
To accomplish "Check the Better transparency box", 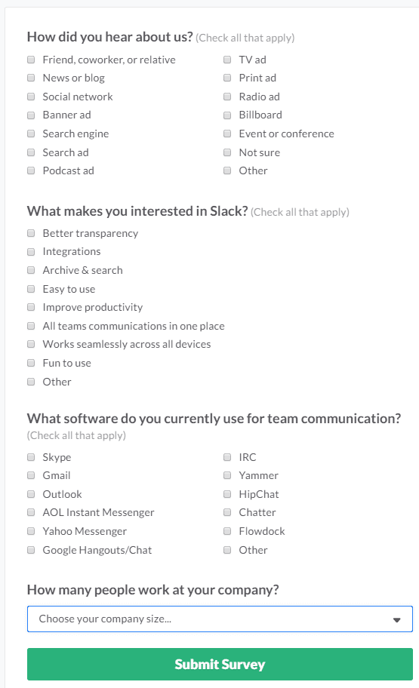I will 31,233.
